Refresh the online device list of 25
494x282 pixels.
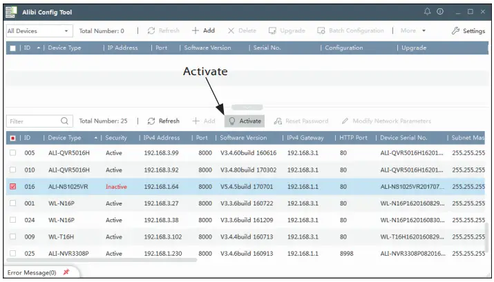pos(163,121)
